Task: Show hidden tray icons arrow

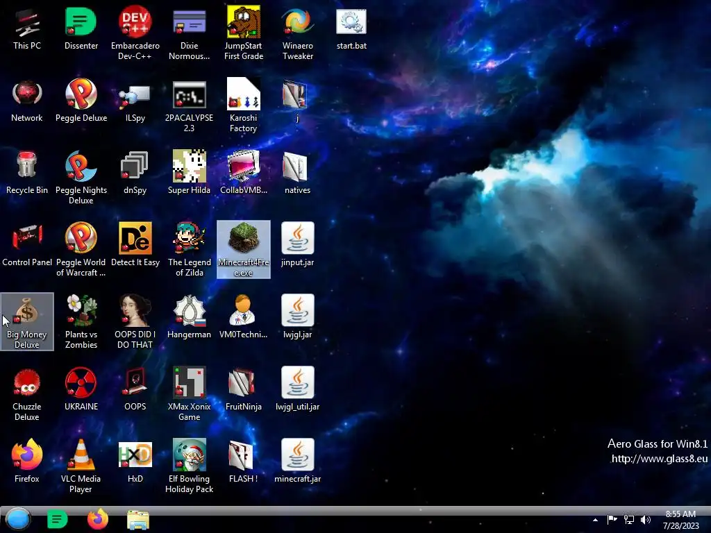Action: 595,520
